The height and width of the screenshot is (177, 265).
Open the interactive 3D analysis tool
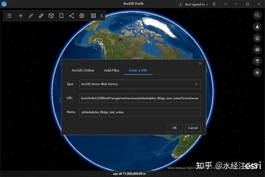[x=51, y=16]
